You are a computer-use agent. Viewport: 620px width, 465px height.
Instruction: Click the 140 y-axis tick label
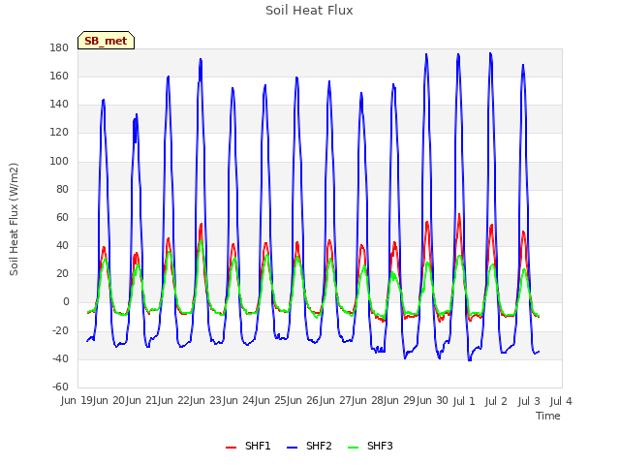click(x=59, y=105)
